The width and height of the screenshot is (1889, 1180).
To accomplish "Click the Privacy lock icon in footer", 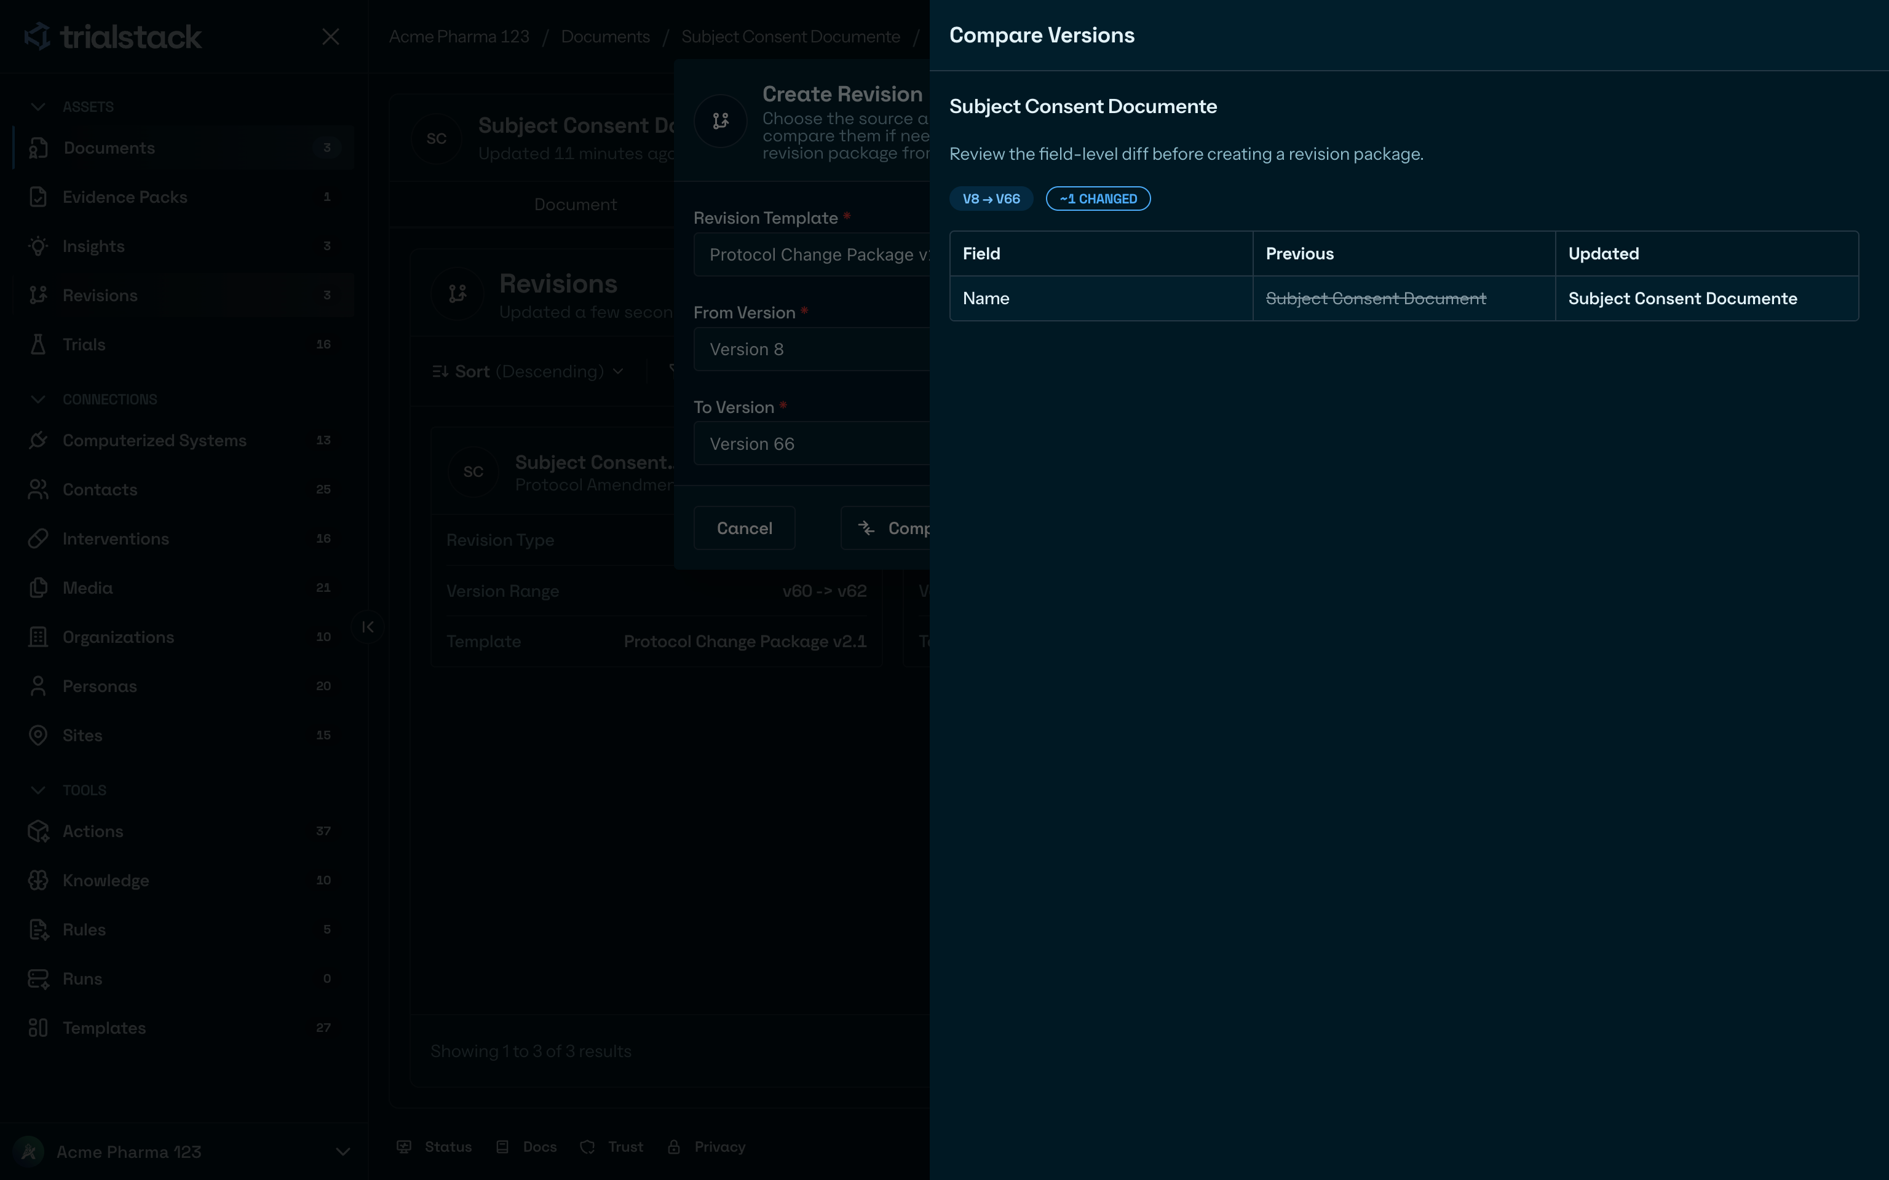I will [x=674, y=1146].
